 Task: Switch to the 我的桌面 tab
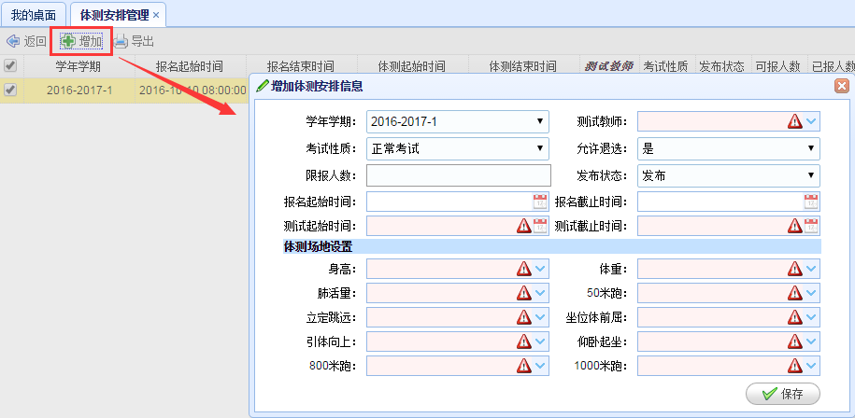tap(33, 15)
